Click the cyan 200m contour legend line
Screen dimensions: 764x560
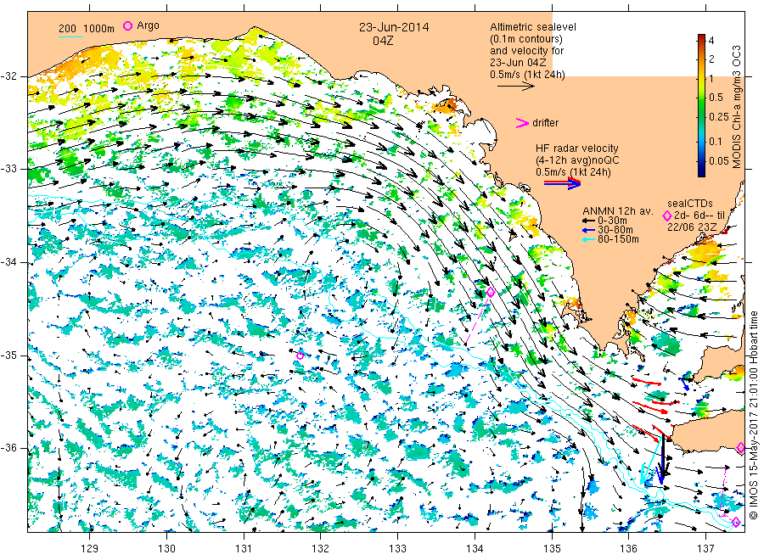coord(70,36)
